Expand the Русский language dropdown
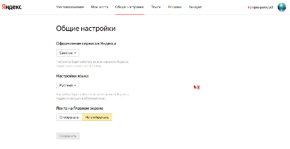The height and width of the screenshot is (149, 290). (x=68, y=85)
